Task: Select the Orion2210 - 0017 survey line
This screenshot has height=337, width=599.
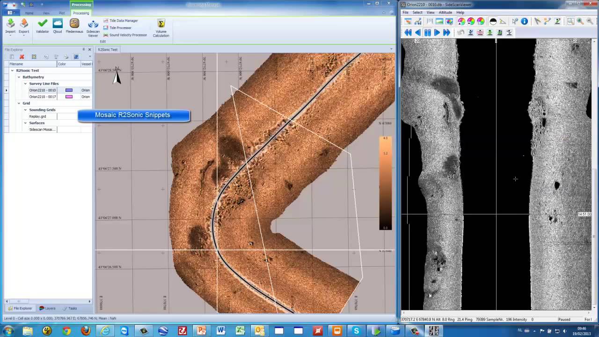Action: click(x=42, y=97)
